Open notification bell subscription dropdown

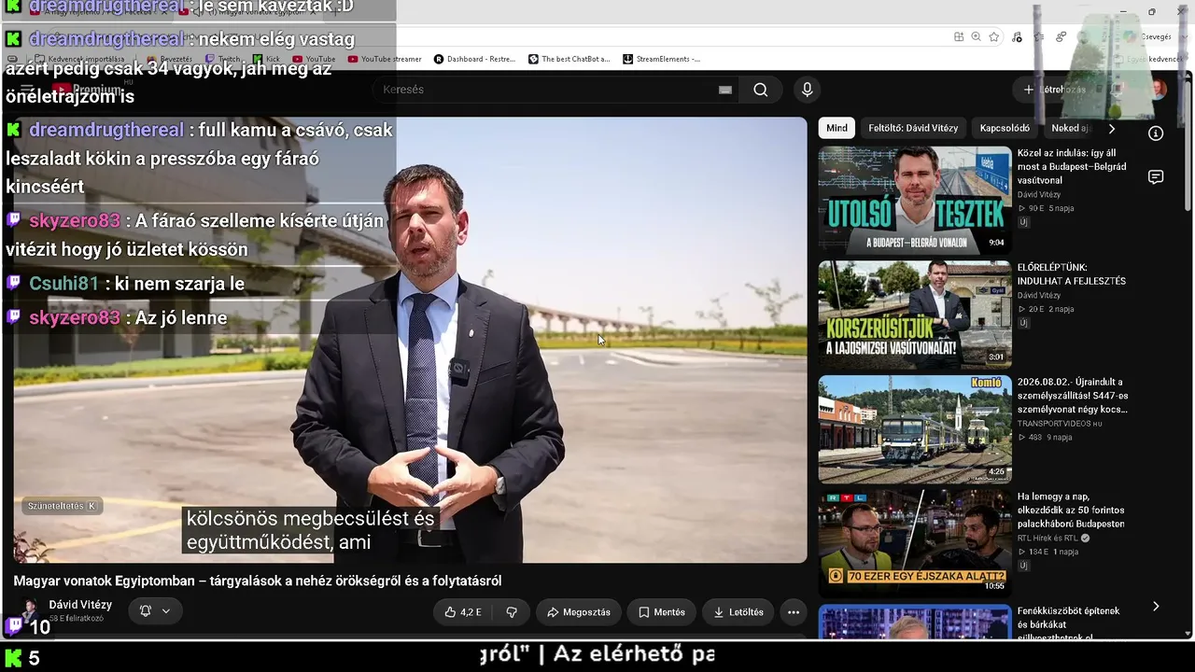pos(155,611)
